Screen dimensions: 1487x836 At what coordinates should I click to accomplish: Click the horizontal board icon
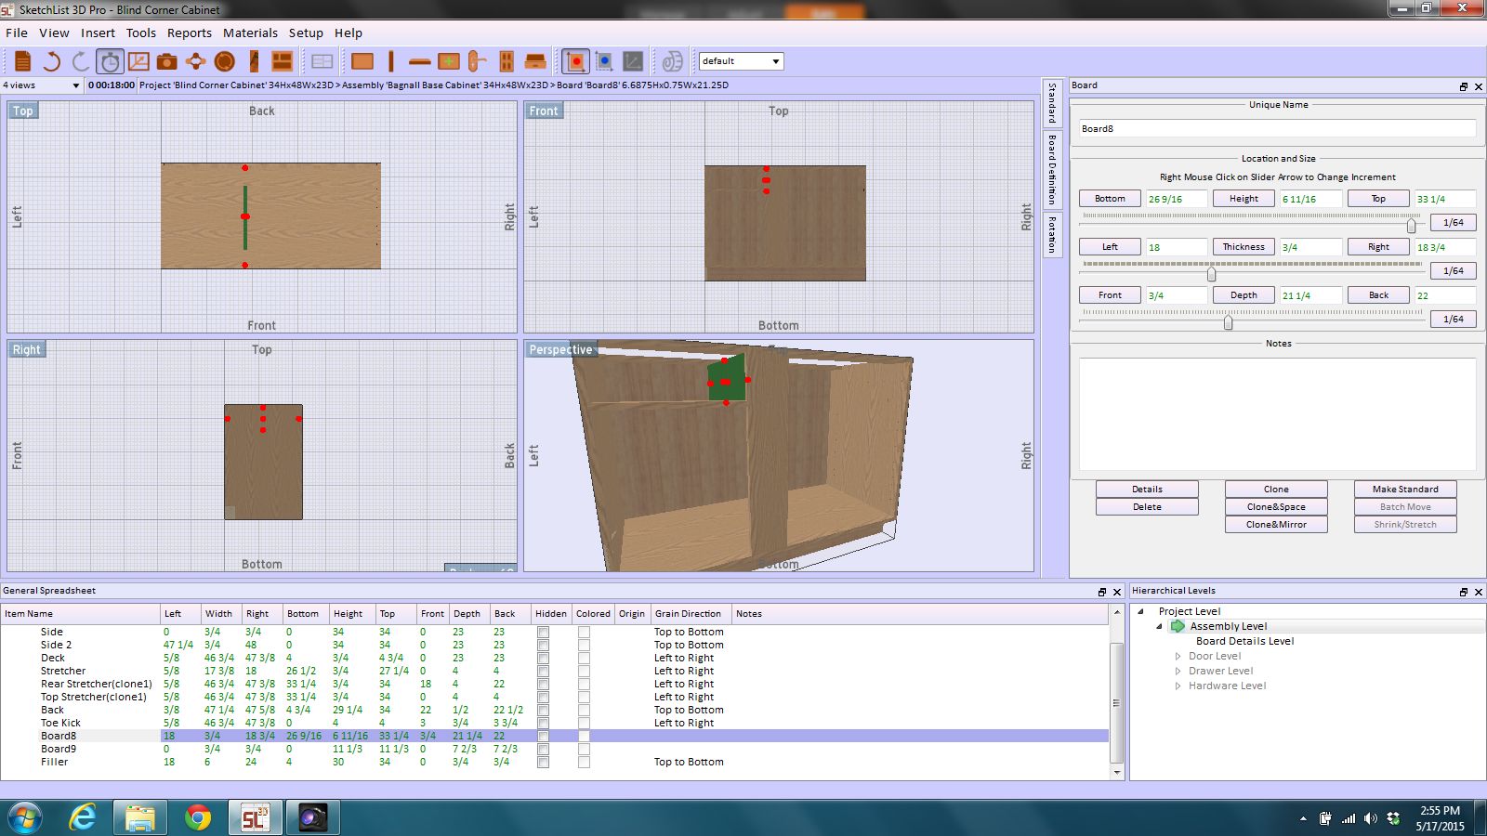pyautogui.click(x=419, y=62)
